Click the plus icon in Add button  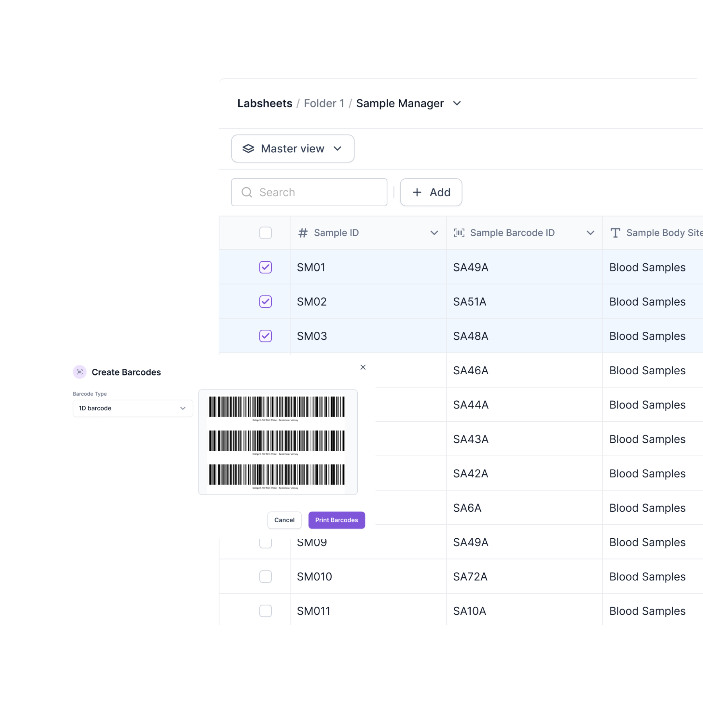click(417, 192)
